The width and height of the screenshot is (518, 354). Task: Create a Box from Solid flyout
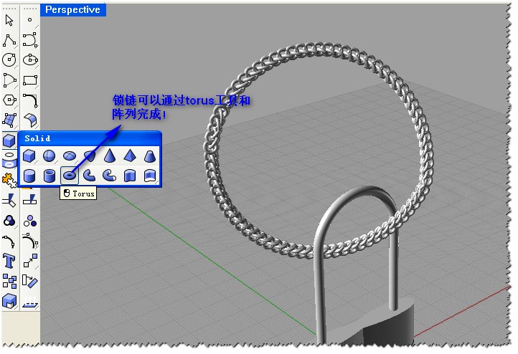tap(29, 156)
